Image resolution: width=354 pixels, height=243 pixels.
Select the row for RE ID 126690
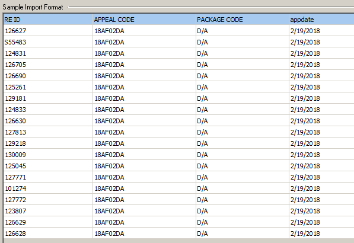[179, 76]
